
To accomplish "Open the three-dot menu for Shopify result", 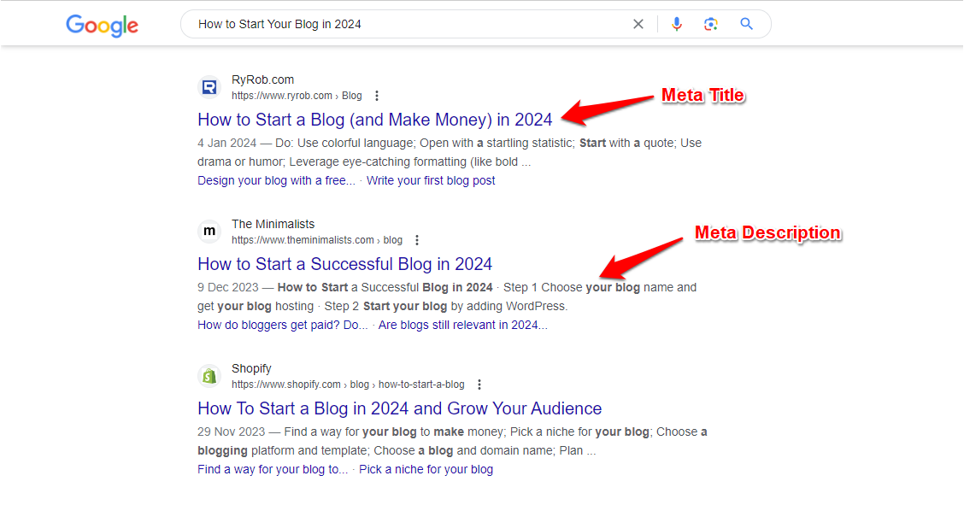I will click(479, 385).
